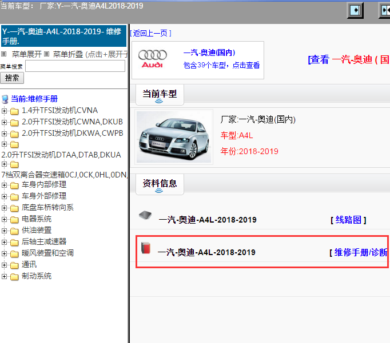Click the Audi A4L car thumbnail

coord(174,137)
